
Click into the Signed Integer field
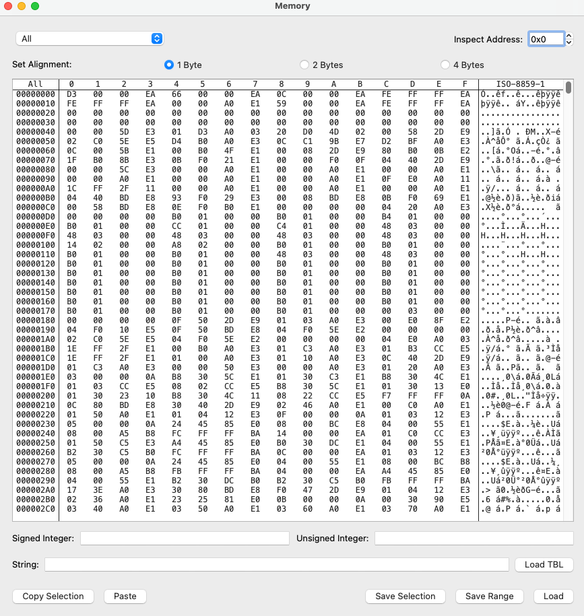pos(185,538)
